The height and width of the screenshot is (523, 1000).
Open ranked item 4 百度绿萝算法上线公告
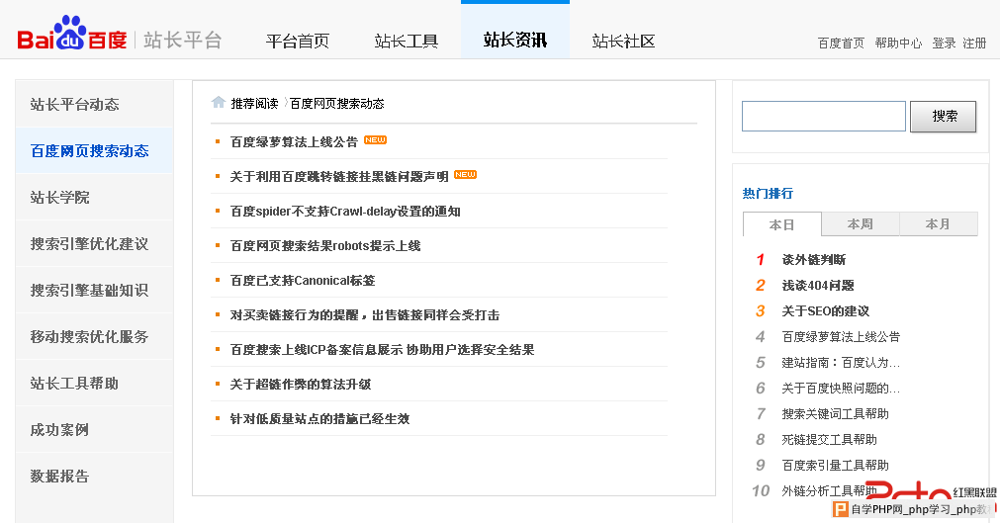tap(841, 337)
